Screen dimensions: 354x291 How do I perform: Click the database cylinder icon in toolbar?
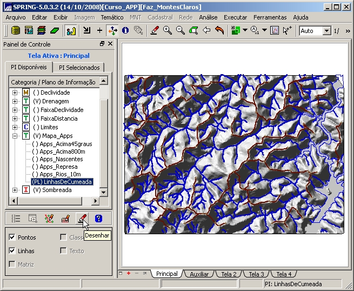click(15, 31)
